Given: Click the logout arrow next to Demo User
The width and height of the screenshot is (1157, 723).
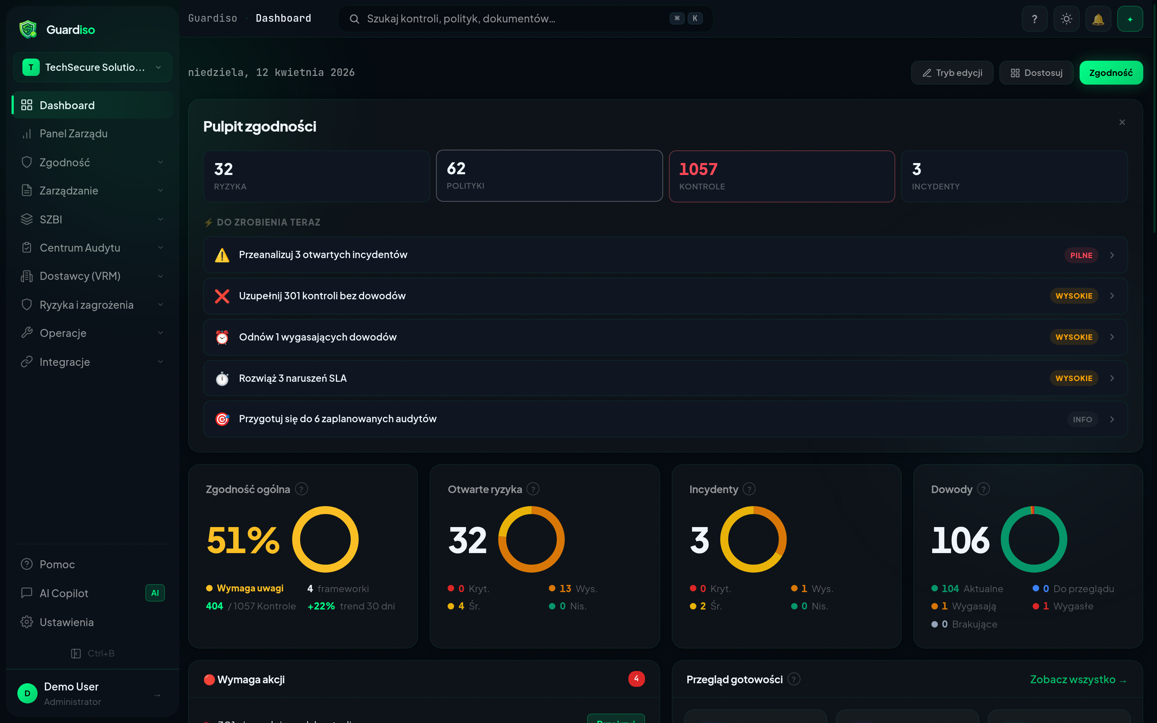Looking at the screenshot, I should [157, 695].
